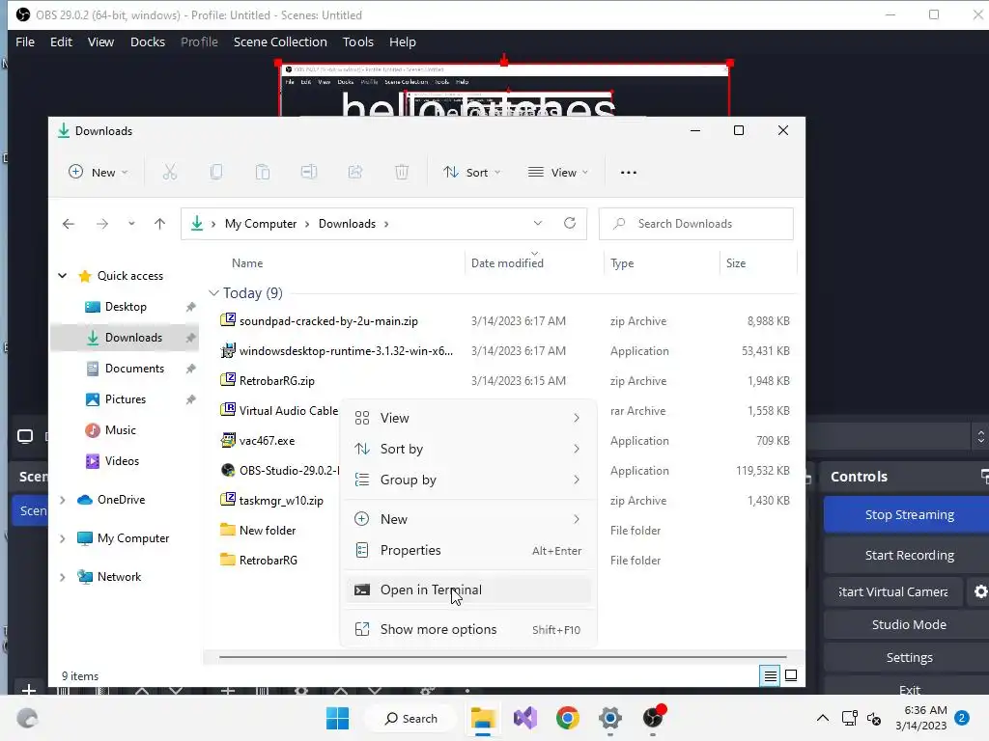Select Videos in the navigation pane
Screen dimensions: 989x741
pyautogui.click(x=125, y=461)
